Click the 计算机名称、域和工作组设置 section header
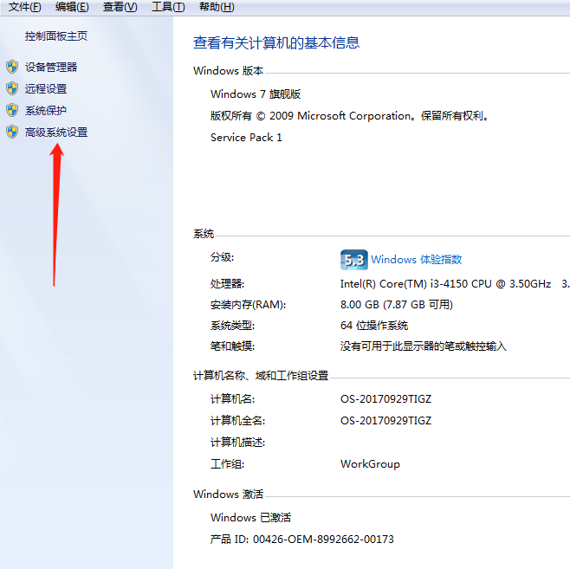Viewport: 570px width, 569px height. coord(261,375)
